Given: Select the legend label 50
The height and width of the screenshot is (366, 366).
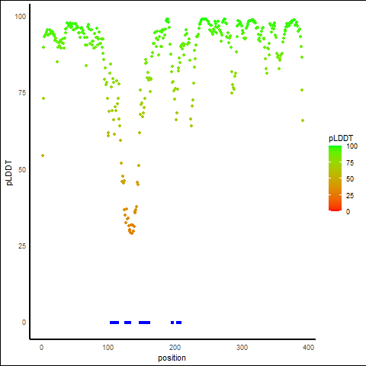Looking at the screenshot, I should [x=350, y=179].
